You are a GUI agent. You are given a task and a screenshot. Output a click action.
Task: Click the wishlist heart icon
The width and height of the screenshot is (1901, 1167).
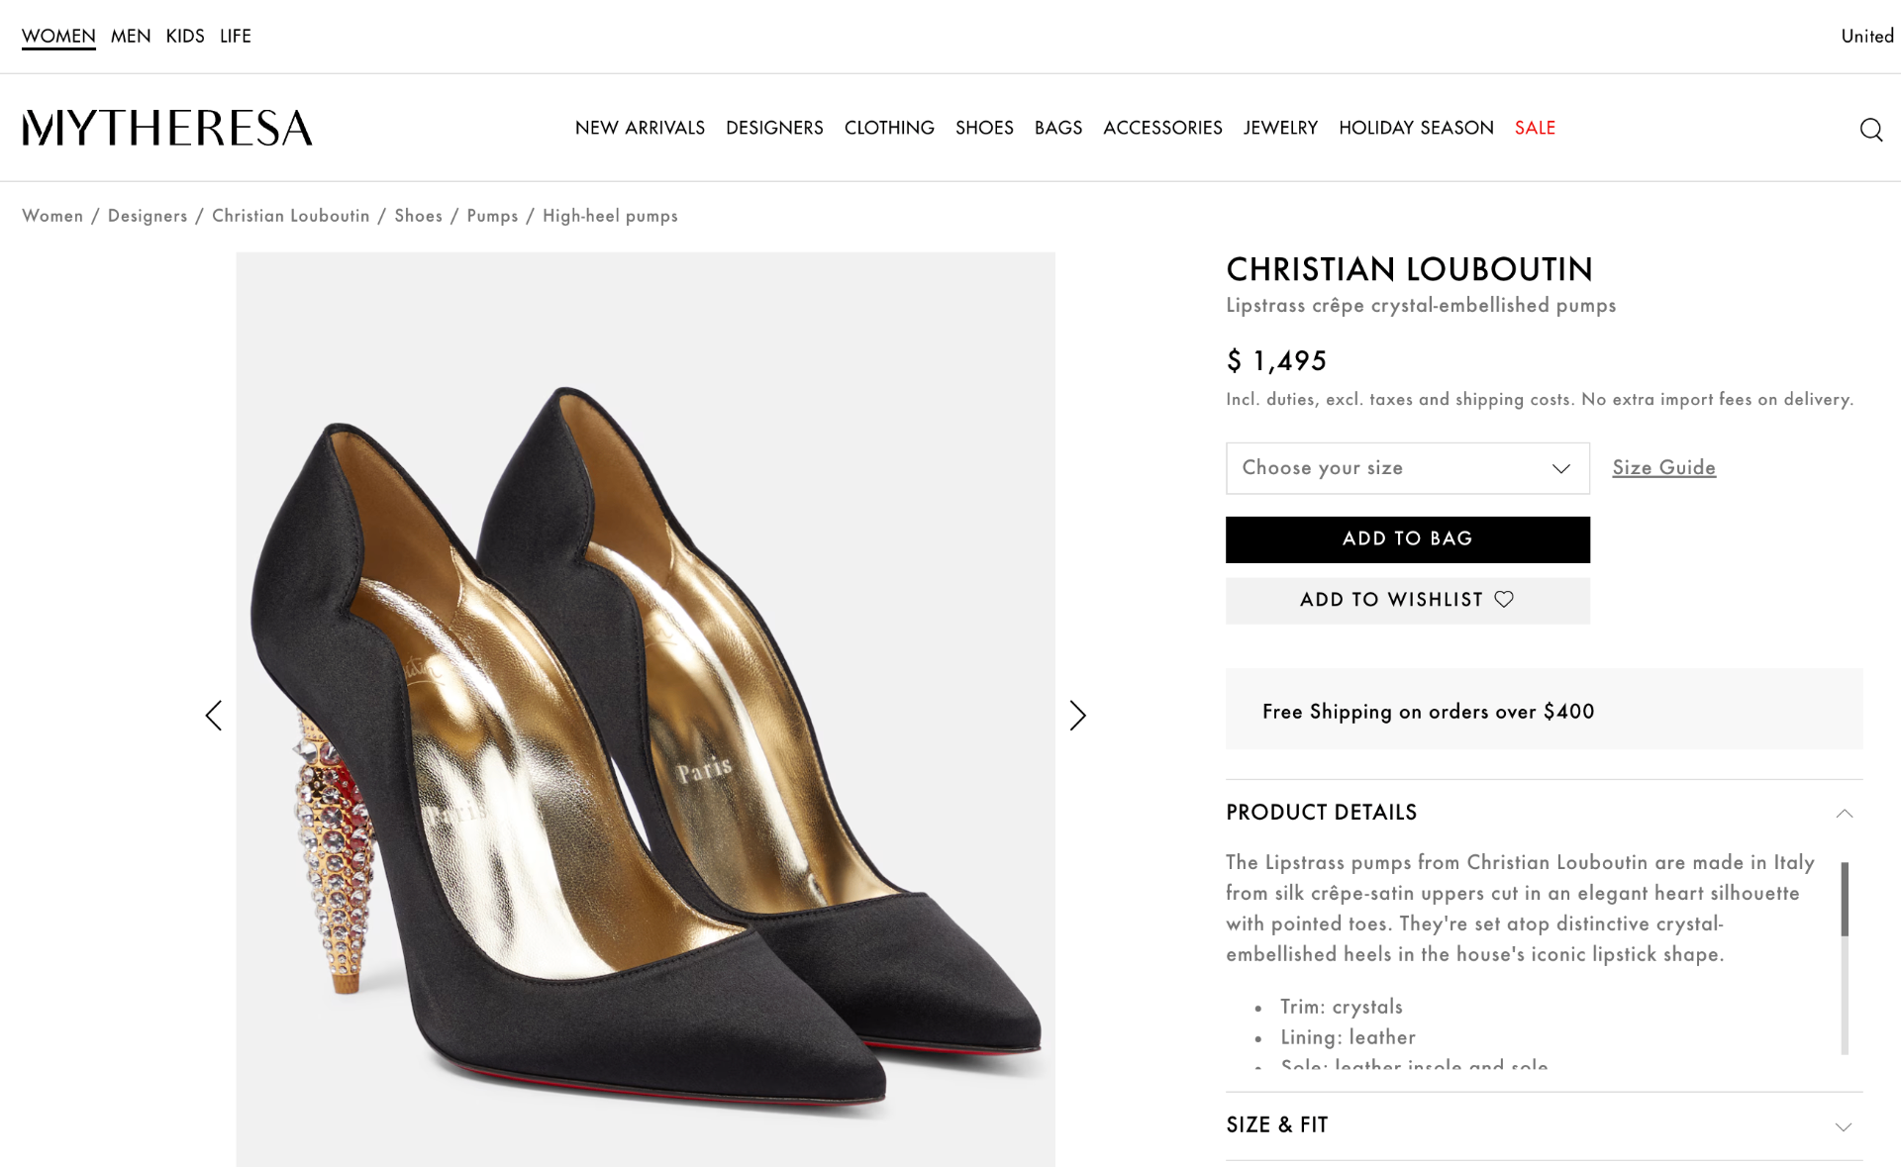pyautogui.click(x=1505, y=599)
